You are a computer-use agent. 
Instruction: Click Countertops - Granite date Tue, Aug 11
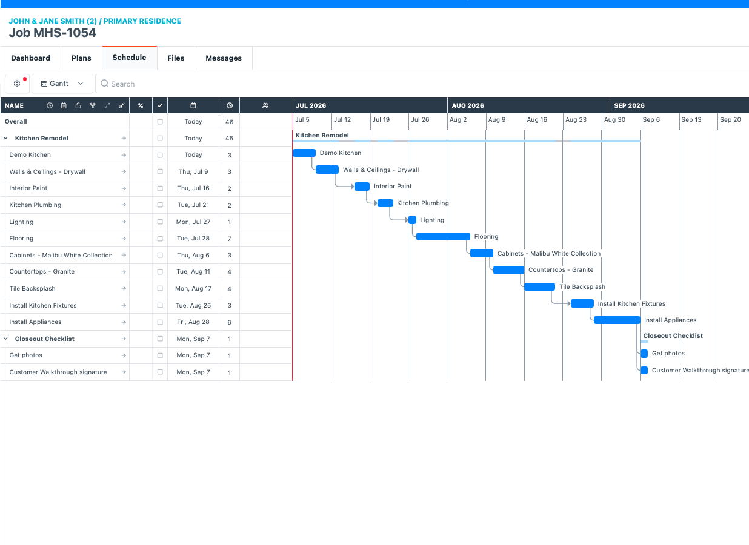(193, 272)
